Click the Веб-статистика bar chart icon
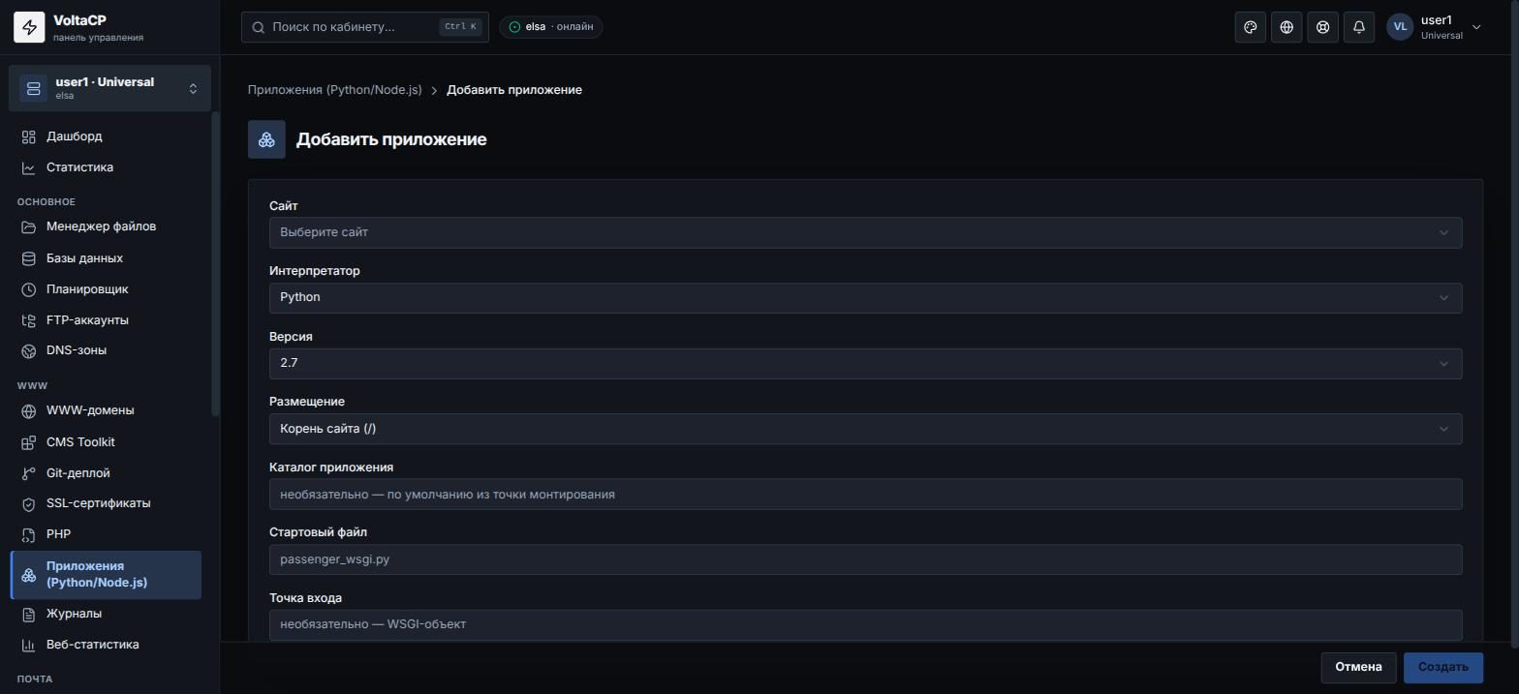This screenshot has height=694, width=1519. (29, 645)
